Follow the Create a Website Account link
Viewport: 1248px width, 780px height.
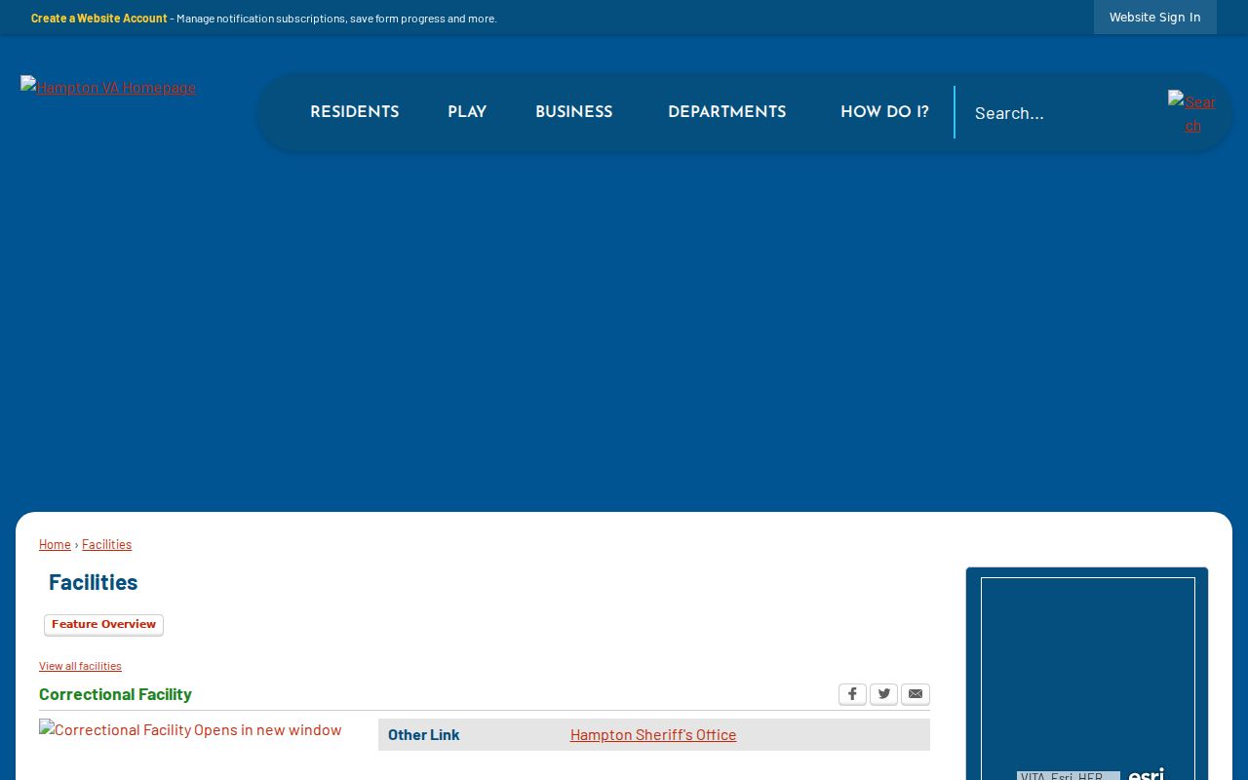(98, 18)
